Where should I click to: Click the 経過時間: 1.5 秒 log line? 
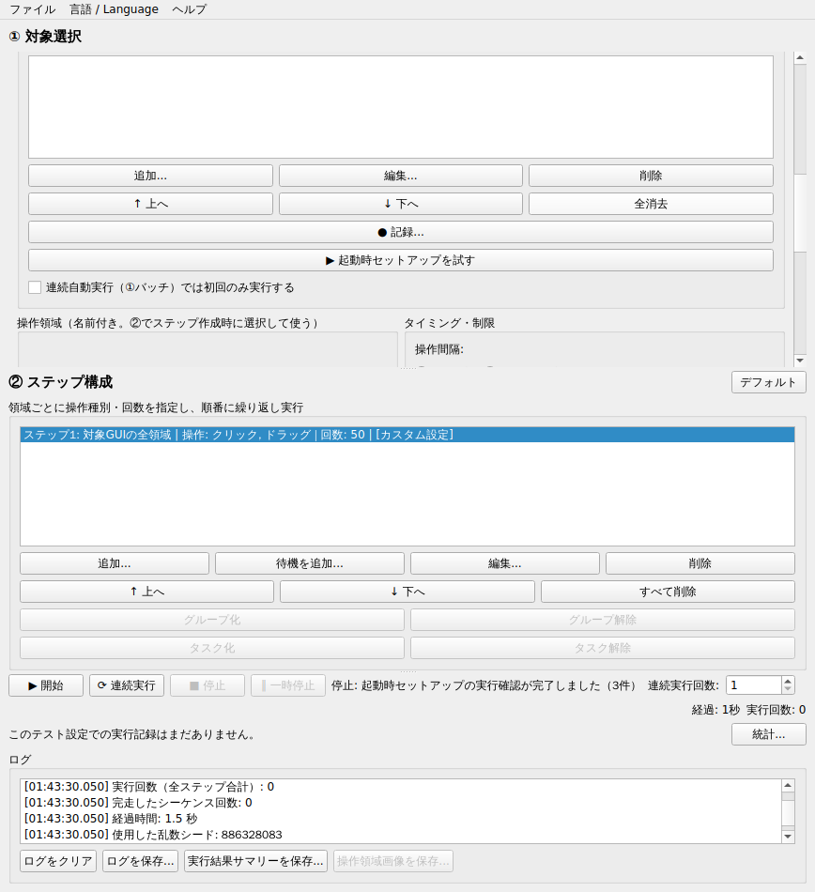pyautogui.click(x=111, y=819)
